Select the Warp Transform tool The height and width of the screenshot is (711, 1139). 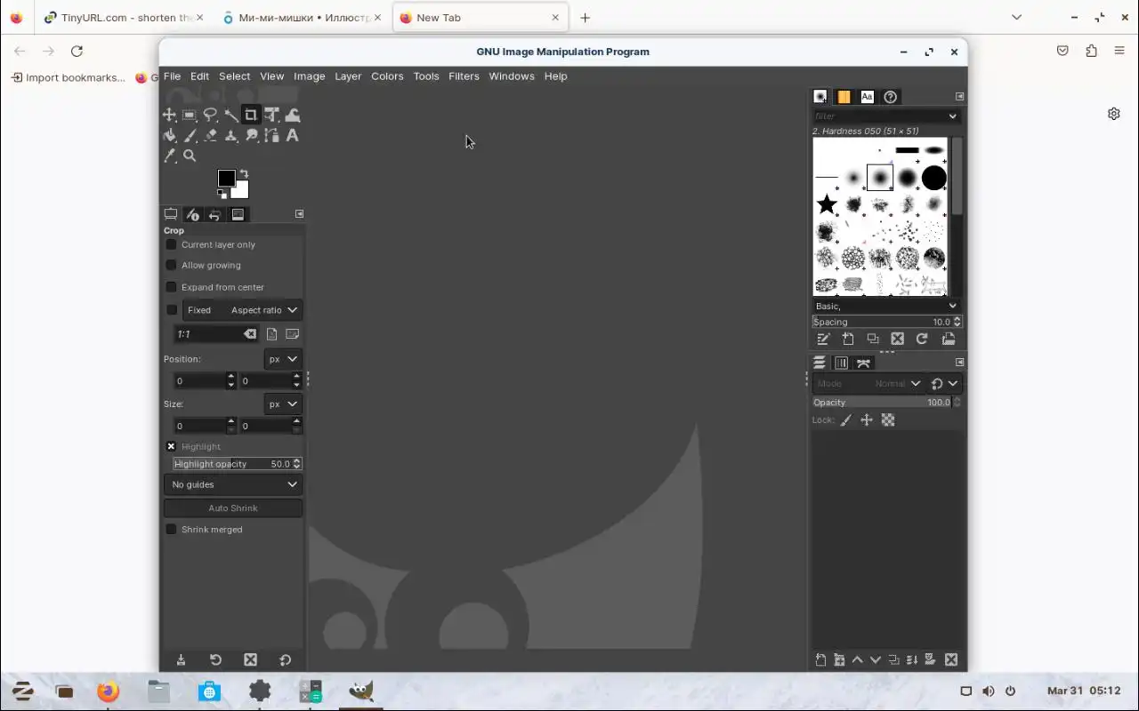point(292,115)
